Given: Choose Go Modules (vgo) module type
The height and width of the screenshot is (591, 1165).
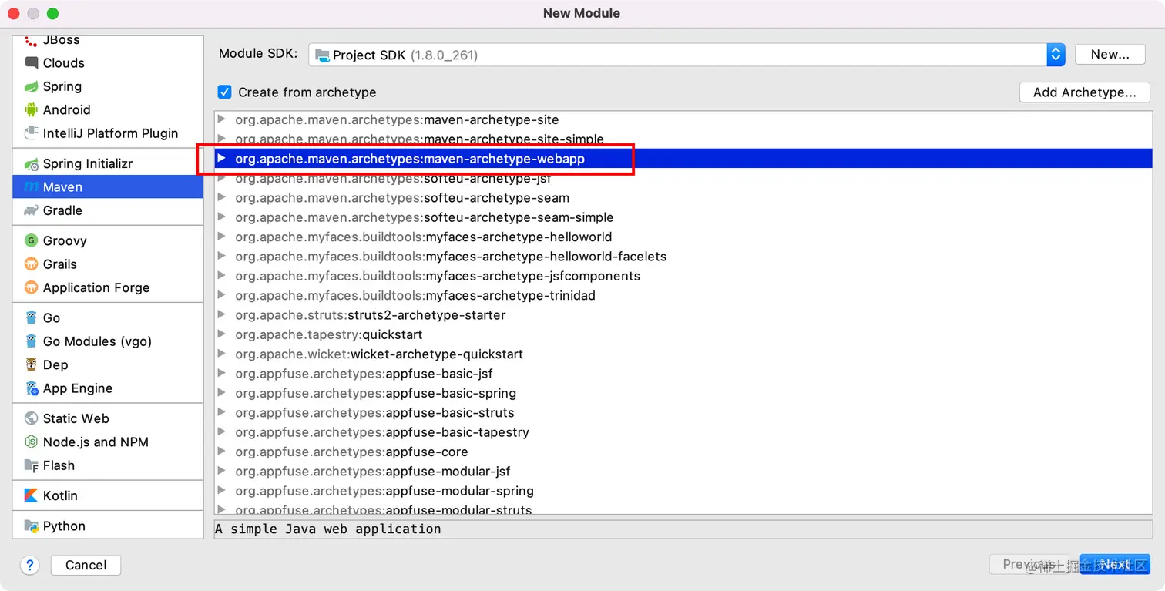Looking at the screenshot, I should coord(108,341).
